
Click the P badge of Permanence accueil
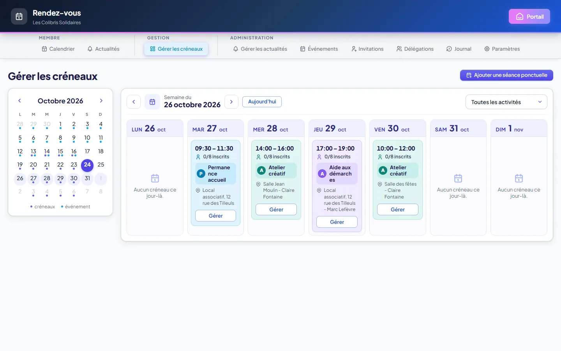[201, 174]
